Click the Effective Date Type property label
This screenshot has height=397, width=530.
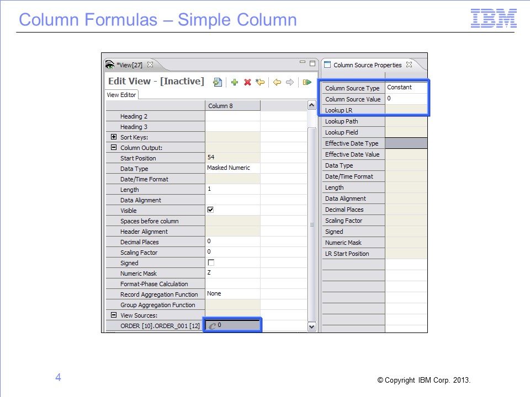coord(352,143)
